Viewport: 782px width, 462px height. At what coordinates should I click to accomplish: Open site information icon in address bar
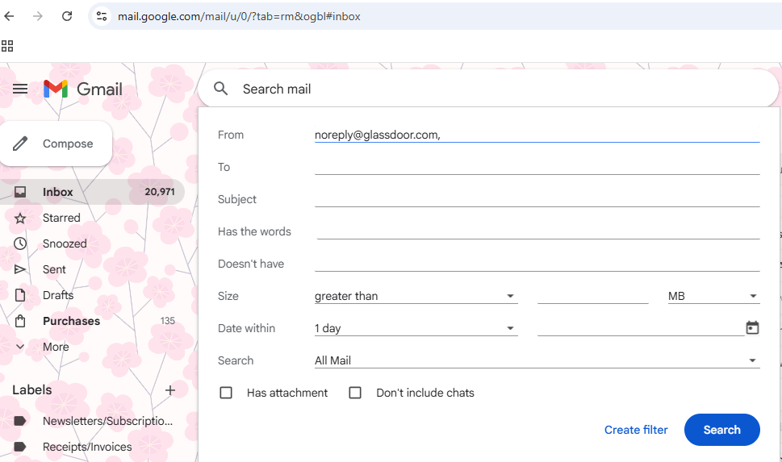pyautogui.click(x=102, y=16)
